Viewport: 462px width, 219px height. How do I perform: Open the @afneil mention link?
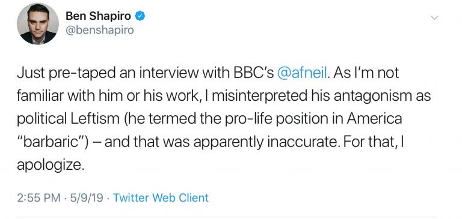(x=303, y=73)
